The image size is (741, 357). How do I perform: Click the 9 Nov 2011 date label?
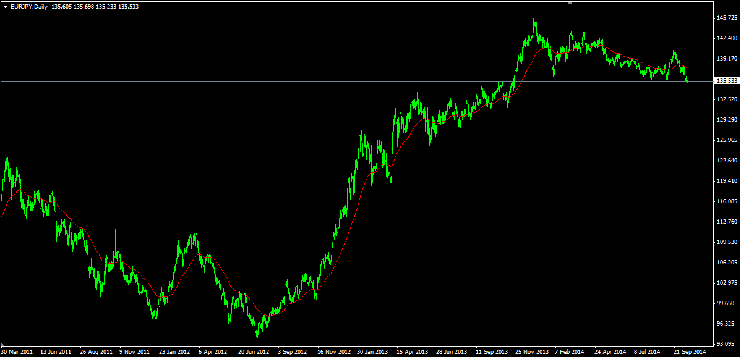(134, 352)
